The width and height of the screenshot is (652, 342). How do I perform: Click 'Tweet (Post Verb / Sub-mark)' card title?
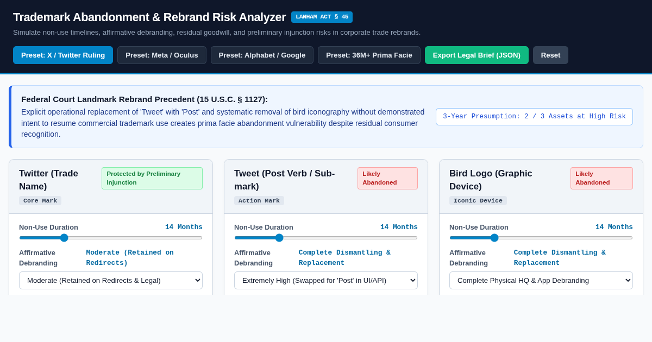(285, 180)
